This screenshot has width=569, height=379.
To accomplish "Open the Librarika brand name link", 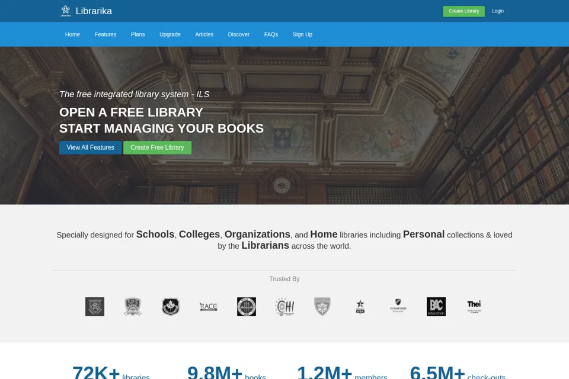I will coord(94,11).
